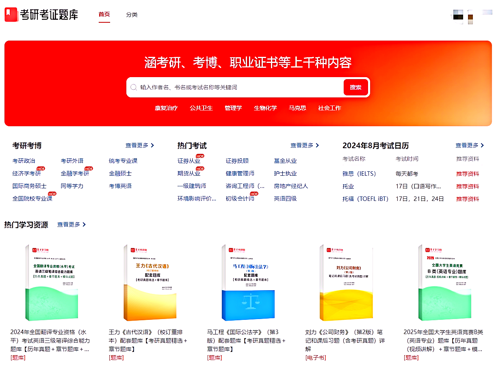Open the 托福 (TOEFL iBT) exam entry
The width and height of the screenshot is (494, 371).
(x=365, y=199)
